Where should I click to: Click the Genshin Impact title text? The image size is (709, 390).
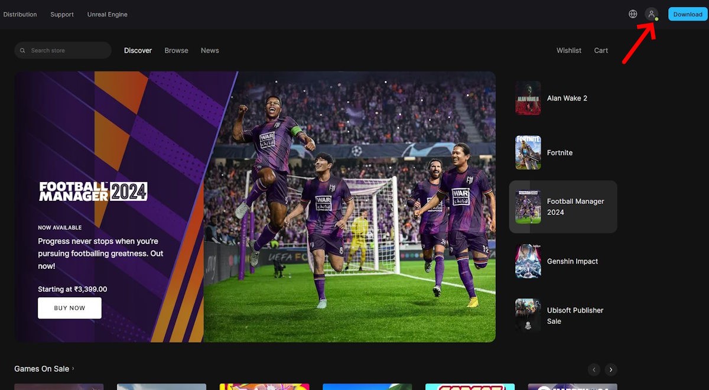(573, 261)
